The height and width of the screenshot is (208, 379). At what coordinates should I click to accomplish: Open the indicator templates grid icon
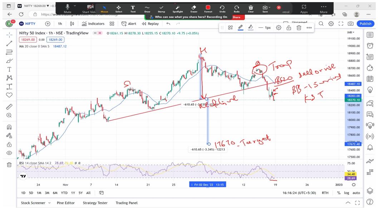(x=112, y=24)
